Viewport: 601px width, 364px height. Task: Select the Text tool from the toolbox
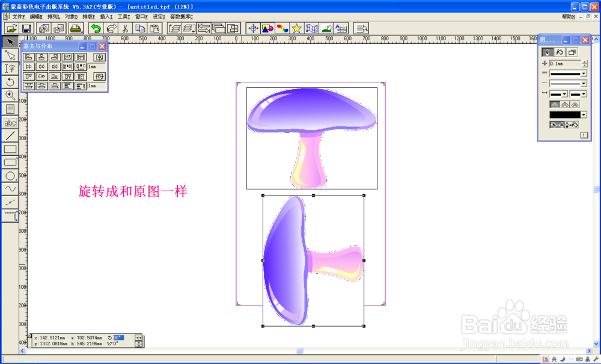click(10, 67)
